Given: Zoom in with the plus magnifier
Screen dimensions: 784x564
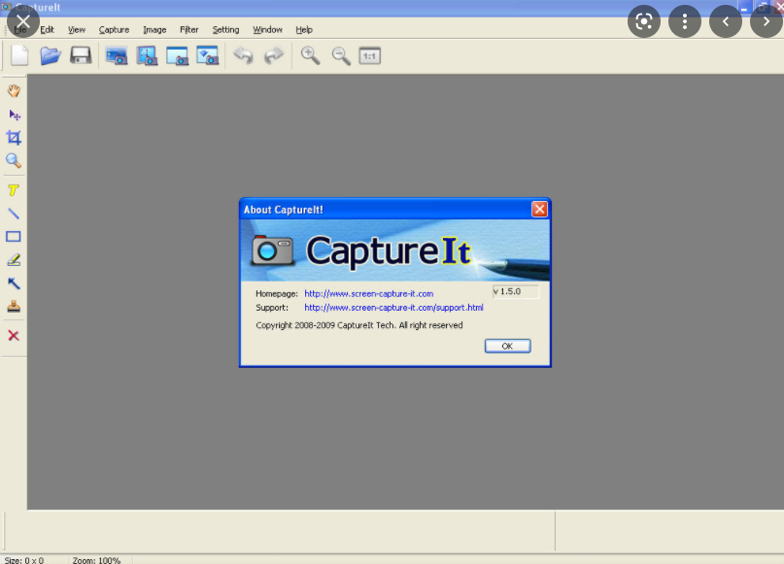Looking at the screenshot, I should [310, 55].
